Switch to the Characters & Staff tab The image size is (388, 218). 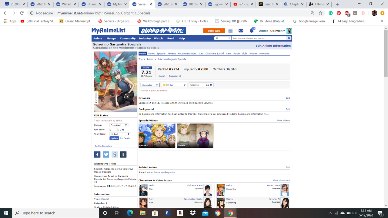(215, 54)
